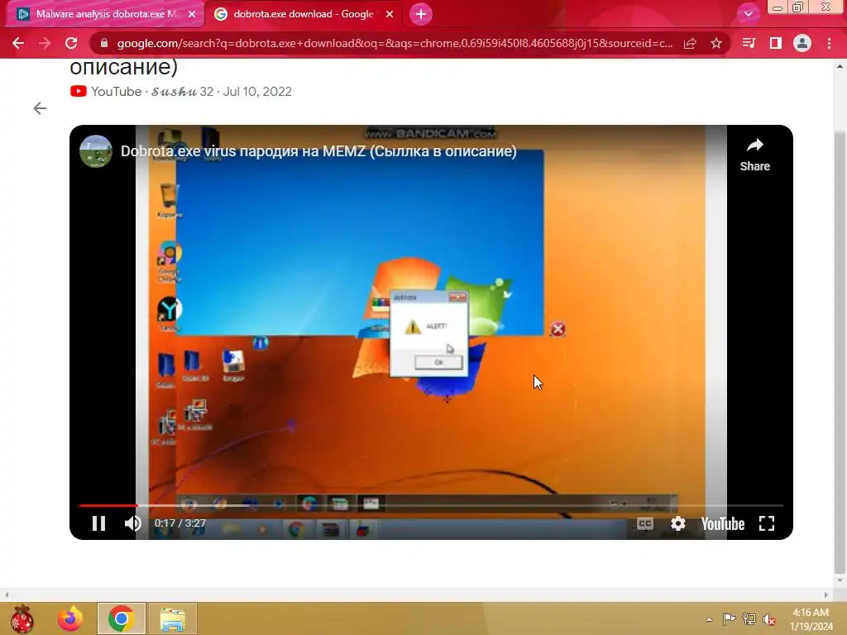Screen dimensions: 847x635
Task: Close the Malware analysis tab
Action: (x=192, y=14)
